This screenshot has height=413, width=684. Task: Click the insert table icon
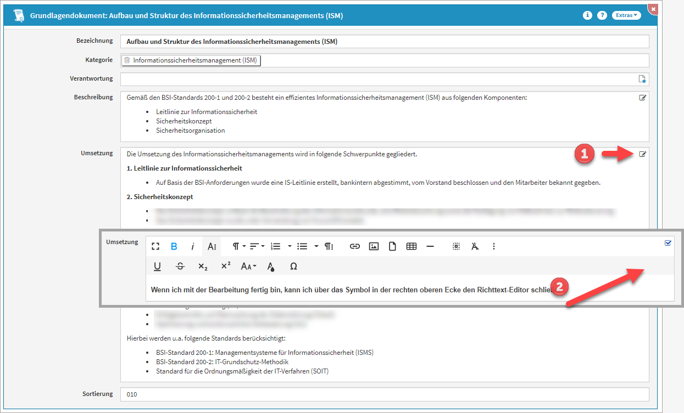(x=411, y=247)
